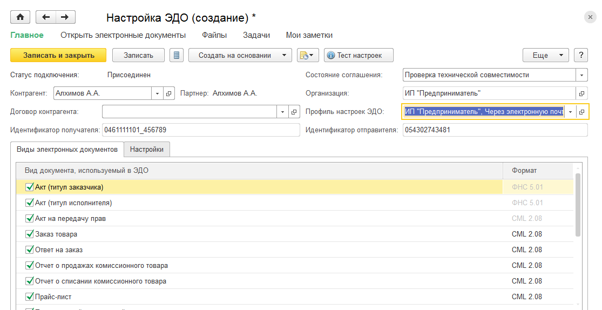Open the Организация record via its open icon
The height and width of the screenshot is (310, 602).
coord(582,93)
